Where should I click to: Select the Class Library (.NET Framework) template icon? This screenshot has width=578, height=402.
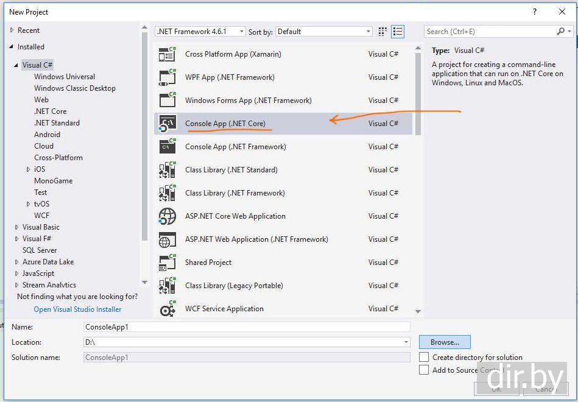167,193
